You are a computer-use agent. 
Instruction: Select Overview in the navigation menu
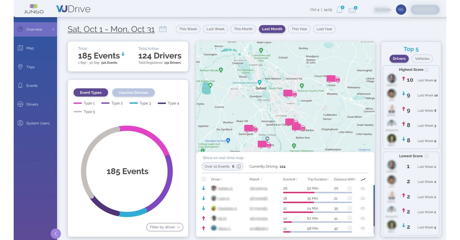(34, 29)
